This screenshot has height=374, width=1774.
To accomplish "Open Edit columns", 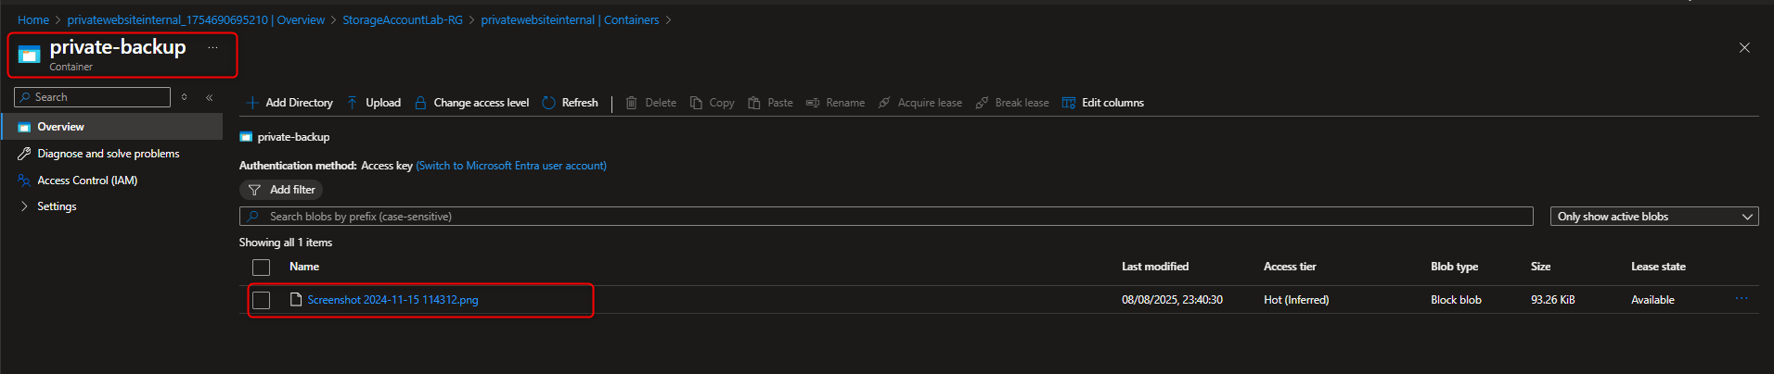I will (1102, 103).
